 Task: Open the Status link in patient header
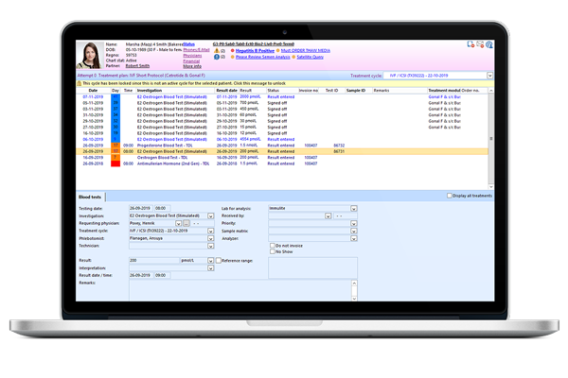pyautogui.click(x=188, y=44)
